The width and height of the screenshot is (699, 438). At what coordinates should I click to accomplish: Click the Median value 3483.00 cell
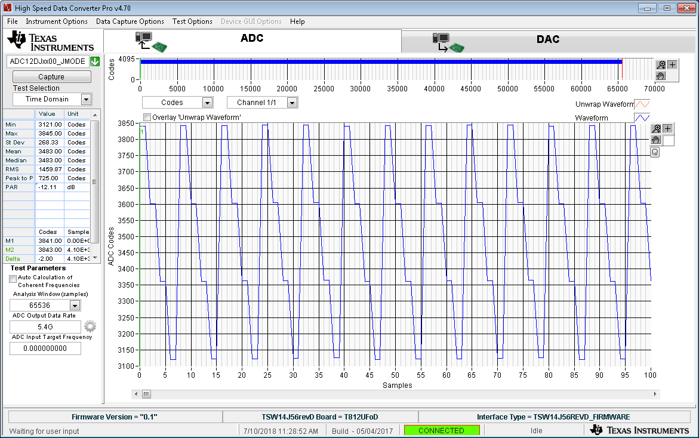coord(50,161)
